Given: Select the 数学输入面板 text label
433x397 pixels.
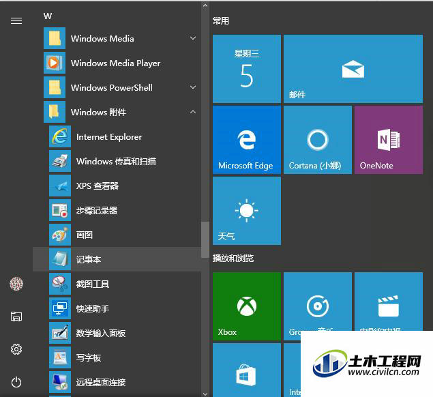Looking at the screenshot, I should pyautogui.click(x=101, y=333).
